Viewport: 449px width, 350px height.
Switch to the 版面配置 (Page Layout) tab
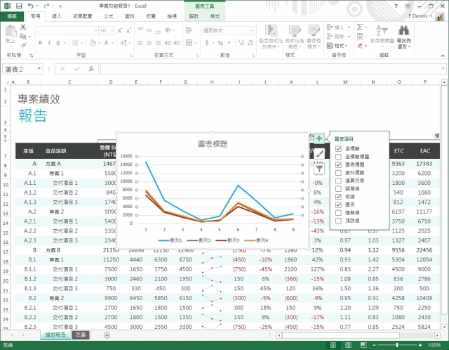(x=83, y=16)
